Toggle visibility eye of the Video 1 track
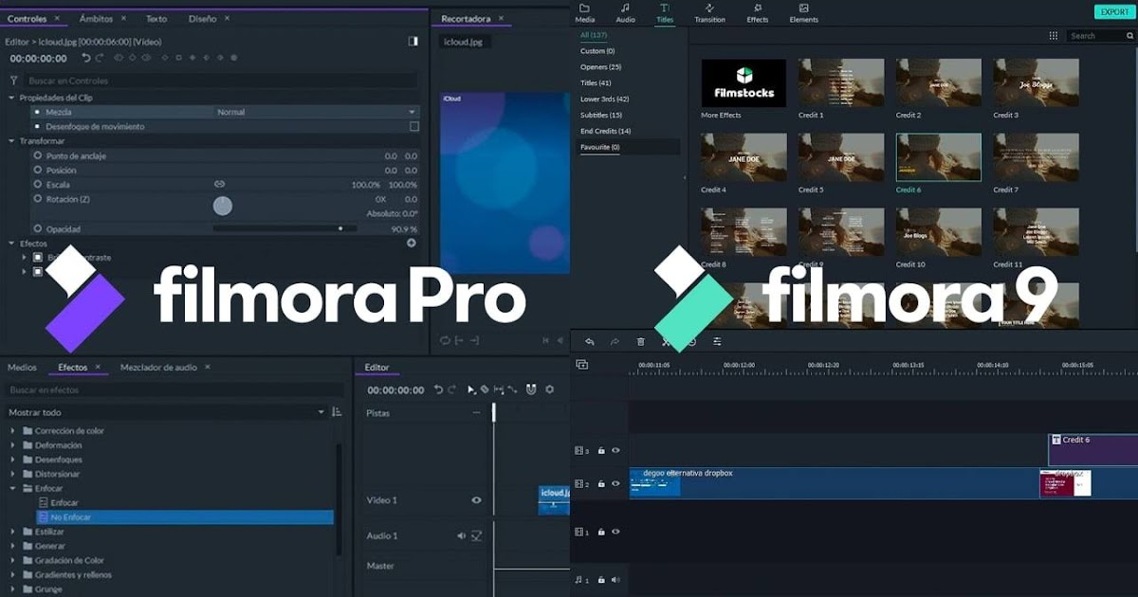The width and height of the screenshot is (1138, 597). click(x=476, y=500)
